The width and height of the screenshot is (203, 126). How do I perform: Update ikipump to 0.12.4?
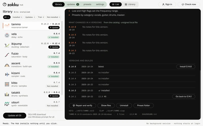tap(54, 47)
